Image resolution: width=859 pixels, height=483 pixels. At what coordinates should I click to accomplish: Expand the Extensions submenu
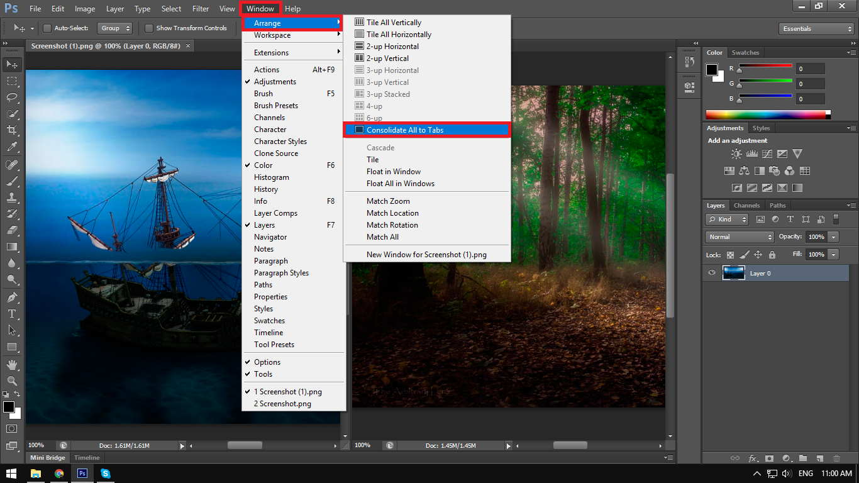(294, 53)
